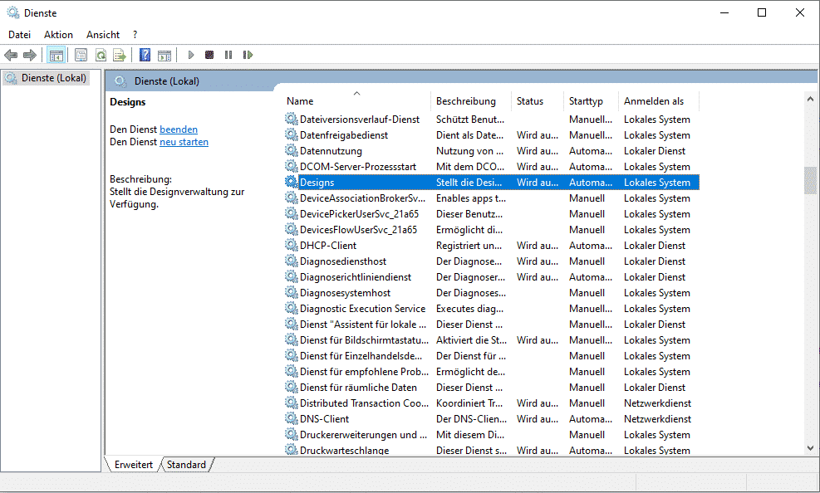
Task: Click the gear icon of DNS-Client
Action: 291,418
